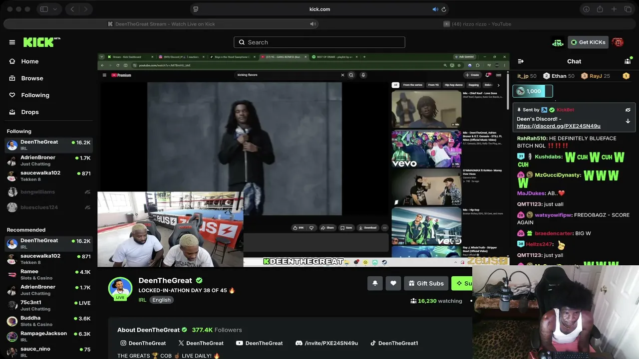The width and height of the screenshot is (639, 359).
Task: Open Ramee in Recommended channels
Action: 48,275
